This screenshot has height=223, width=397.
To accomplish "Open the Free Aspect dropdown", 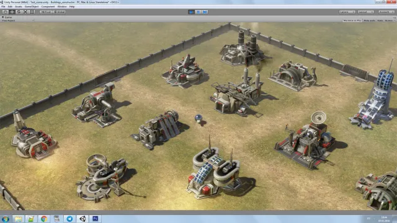I will point(17,20).
